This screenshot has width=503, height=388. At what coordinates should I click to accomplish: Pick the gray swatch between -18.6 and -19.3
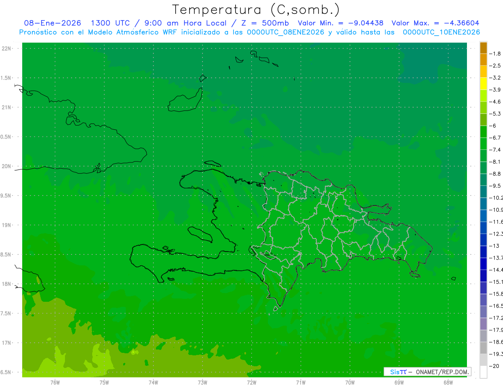(x=483, y=348)
